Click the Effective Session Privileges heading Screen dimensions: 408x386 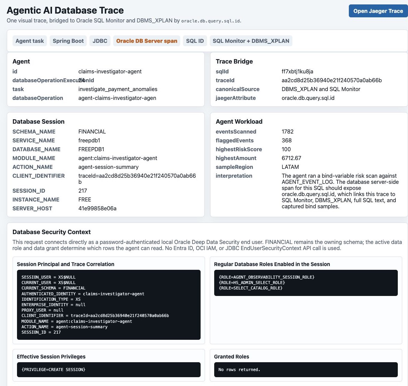51,356
